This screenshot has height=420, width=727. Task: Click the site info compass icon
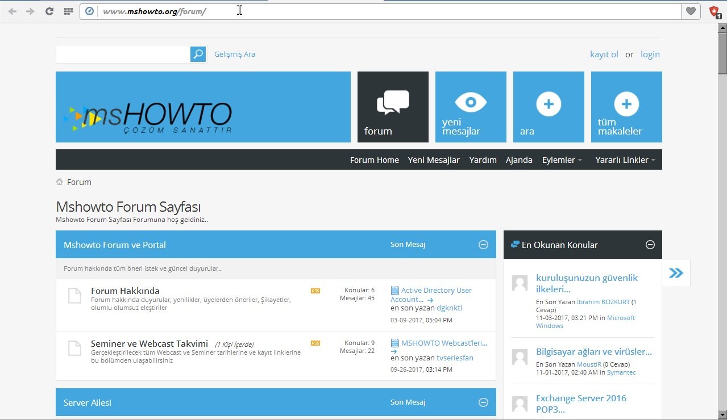pos(89,11)
